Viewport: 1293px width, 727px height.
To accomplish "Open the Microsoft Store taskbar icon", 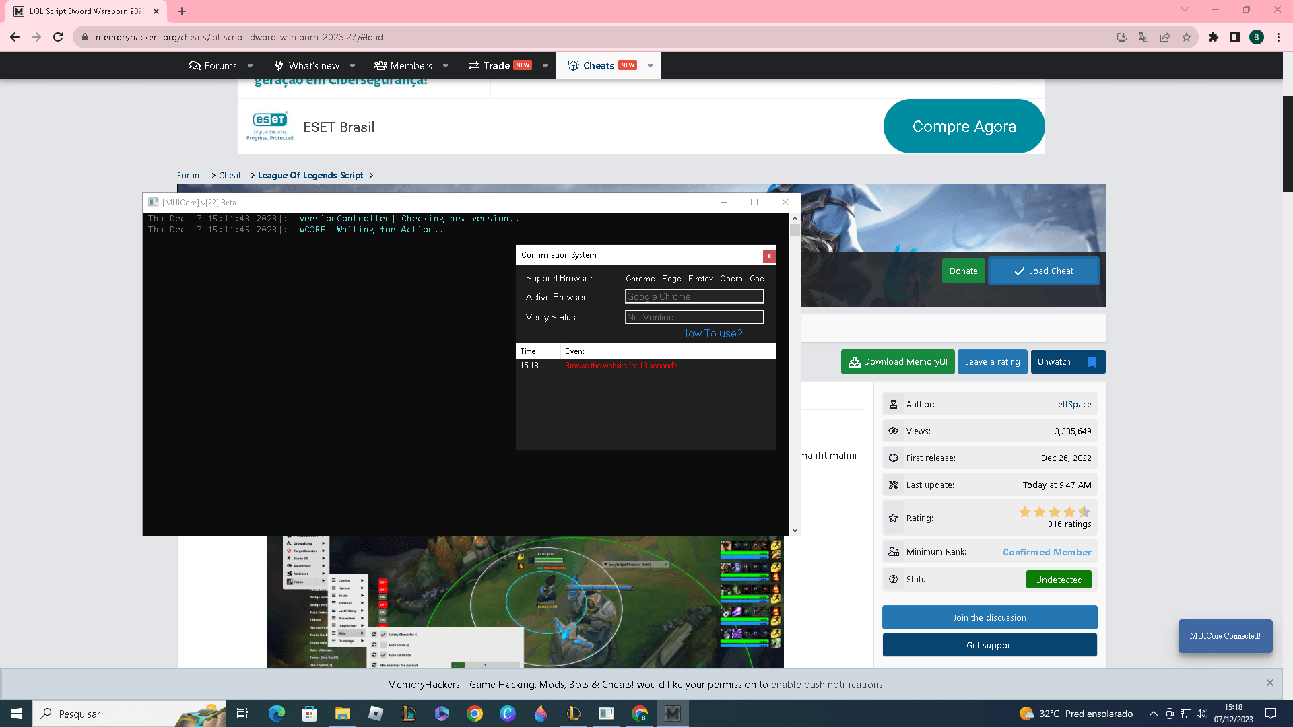I will point(309,714).
